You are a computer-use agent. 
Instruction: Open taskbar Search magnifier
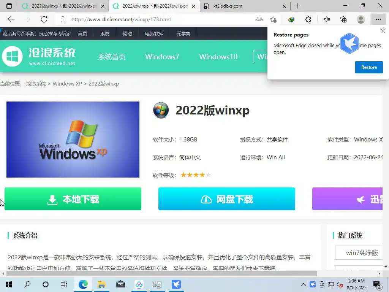tap(27, 284)
